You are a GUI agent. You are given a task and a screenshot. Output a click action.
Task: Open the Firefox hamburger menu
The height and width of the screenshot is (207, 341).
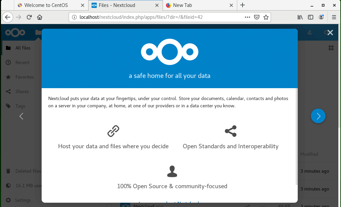pyautogui.click(x=334, y=17)
